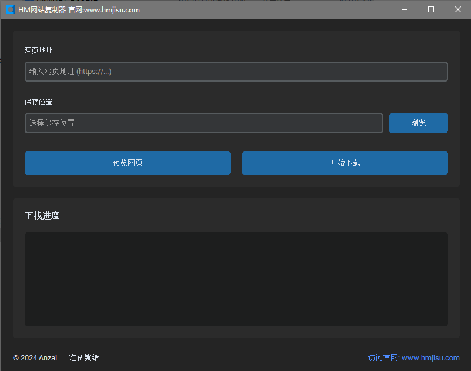Click inside the 下载进度 log area

[236, 279]
